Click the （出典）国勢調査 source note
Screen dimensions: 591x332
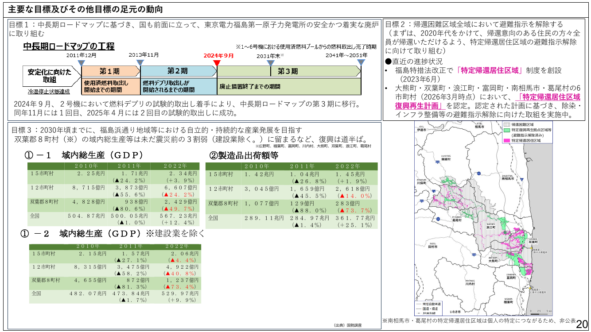(348, 325)
